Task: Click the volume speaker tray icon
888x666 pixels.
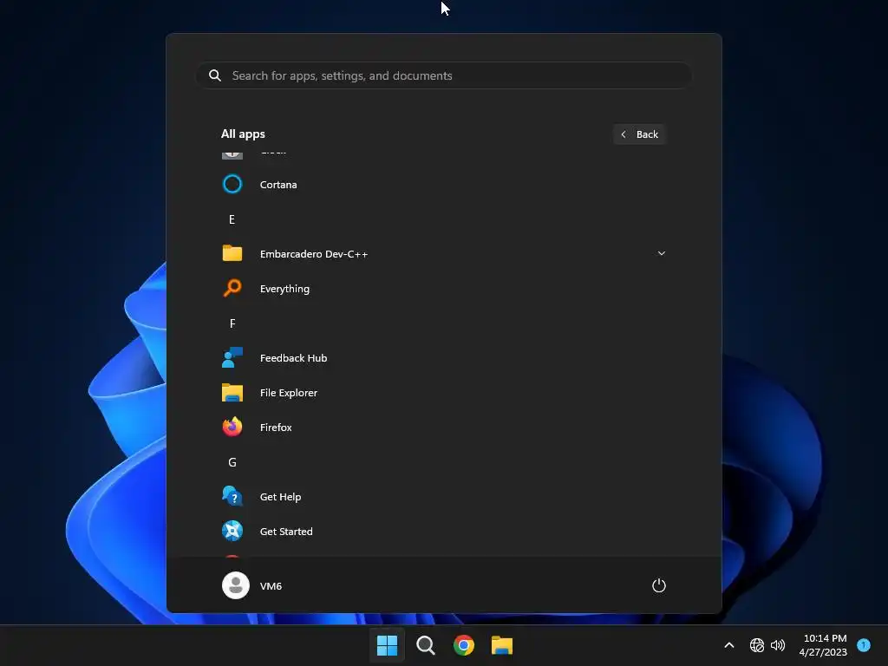Action: [778, 645]
